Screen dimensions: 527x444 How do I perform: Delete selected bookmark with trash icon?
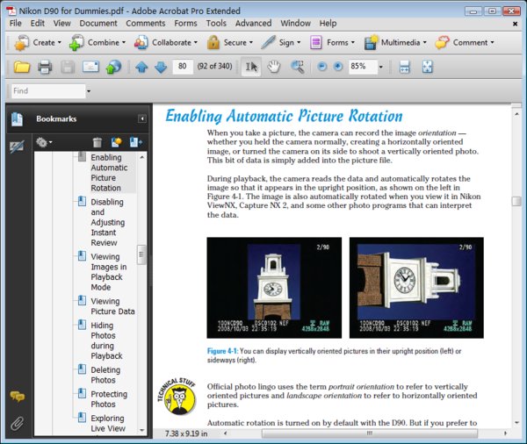(x=97, y=142)
